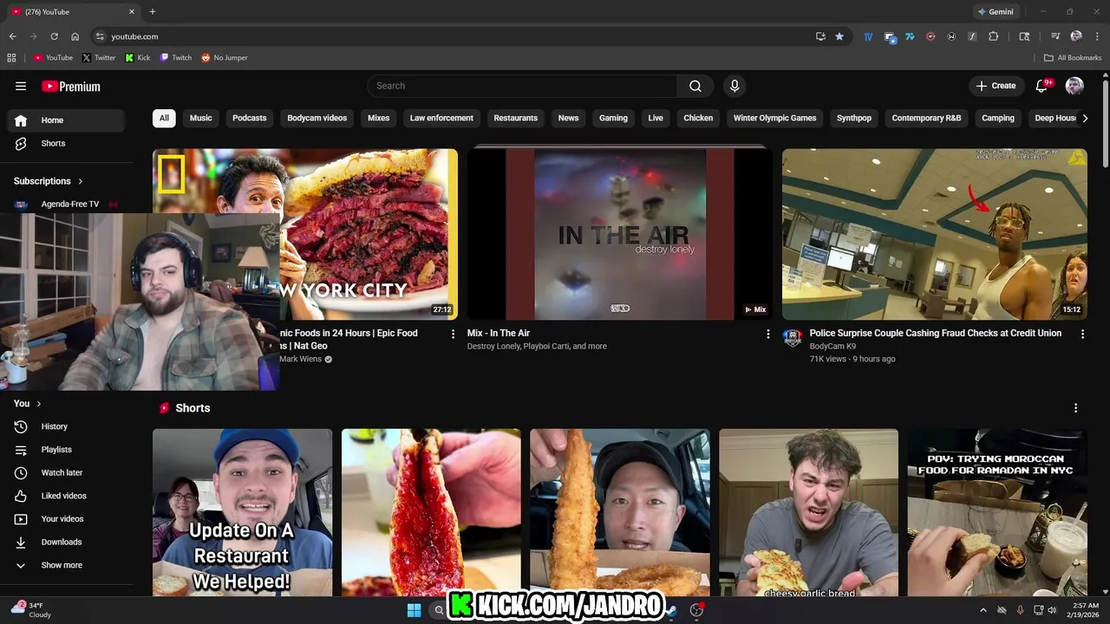
Task: Show more filter chips with right arrow
Action: click(1084, 119)
